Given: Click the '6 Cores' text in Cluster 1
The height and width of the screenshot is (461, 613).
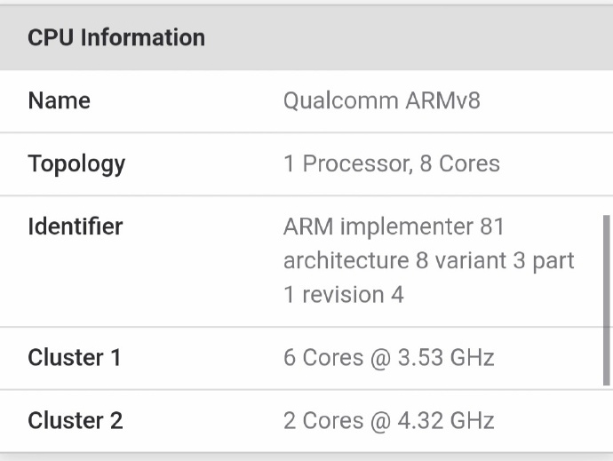Looking at the screenshot, I should (323, 357).
